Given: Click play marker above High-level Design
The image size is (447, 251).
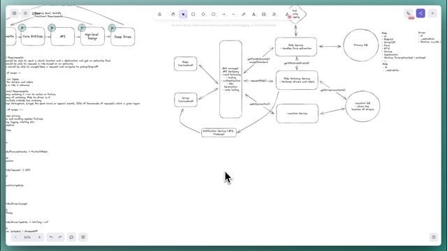Looking at the screenshot, I should pyautogui.click(x=82, y=28).
